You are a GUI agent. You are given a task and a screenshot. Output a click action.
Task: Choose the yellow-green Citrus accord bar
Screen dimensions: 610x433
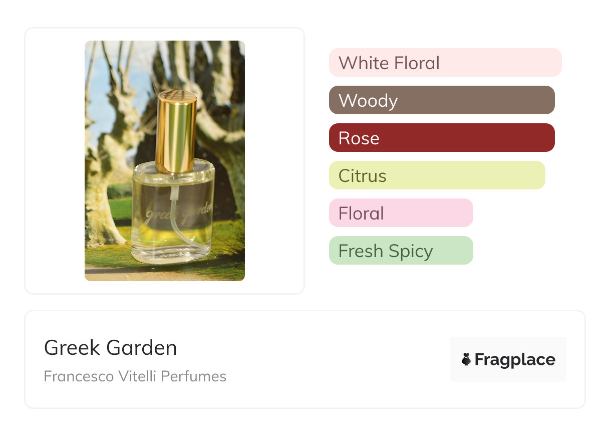pos(437,175)
